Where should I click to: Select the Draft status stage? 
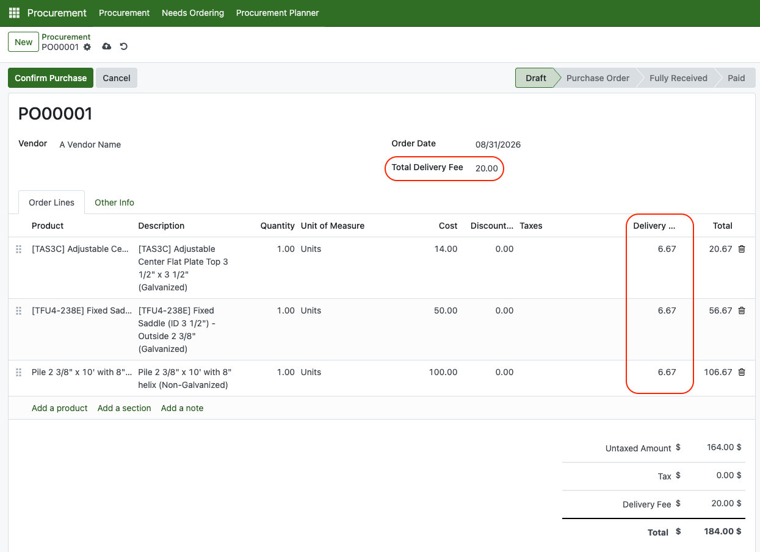536,78
